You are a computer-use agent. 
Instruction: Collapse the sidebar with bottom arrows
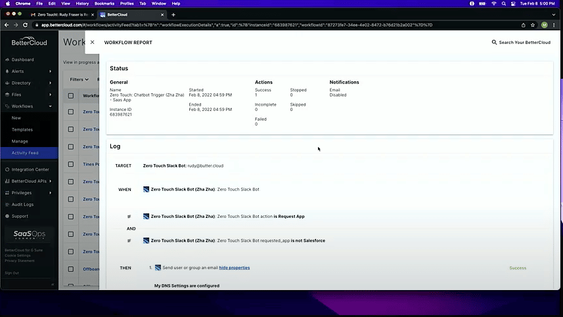(x=53, y=284)
